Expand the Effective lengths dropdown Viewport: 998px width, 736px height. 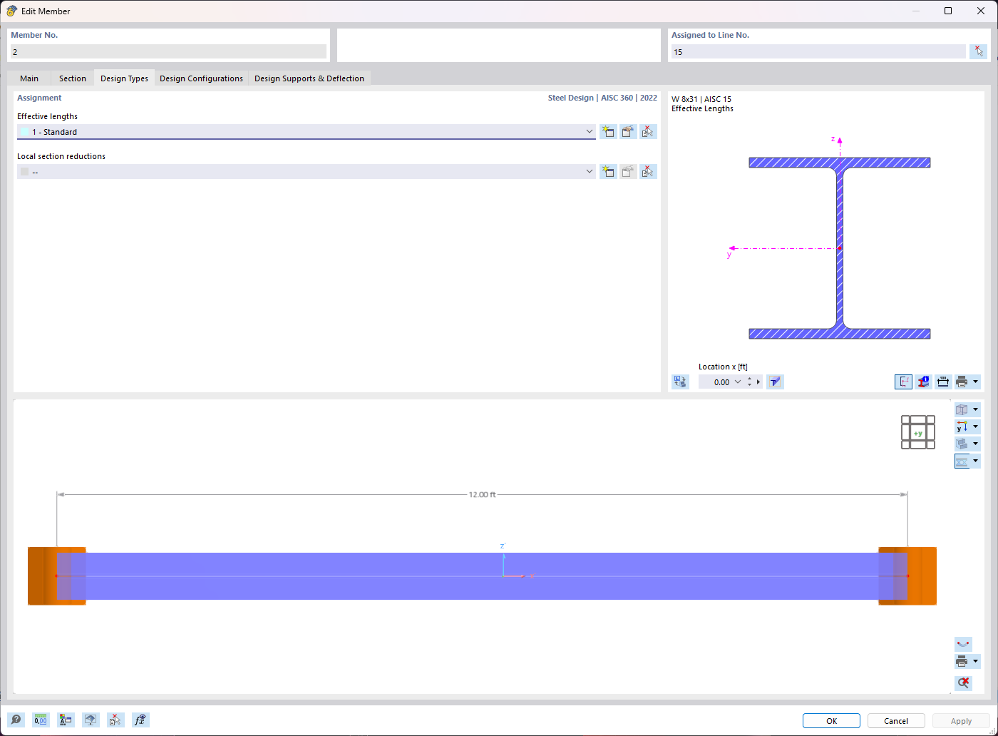(590, 132)
